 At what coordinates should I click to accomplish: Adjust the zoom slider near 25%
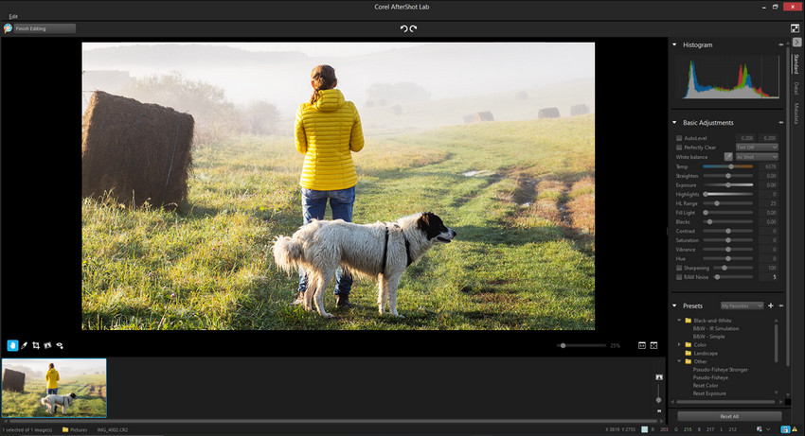581,346
